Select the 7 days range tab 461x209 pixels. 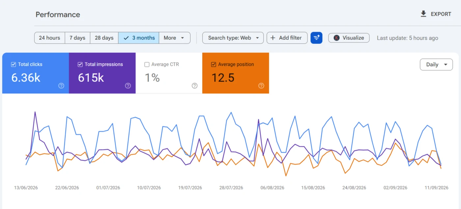(77, 38)
